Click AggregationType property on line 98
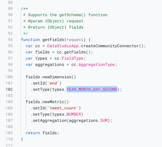 tap(97, 65)
